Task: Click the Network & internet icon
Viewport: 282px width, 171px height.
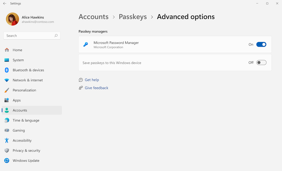Action: coord(7,80)
